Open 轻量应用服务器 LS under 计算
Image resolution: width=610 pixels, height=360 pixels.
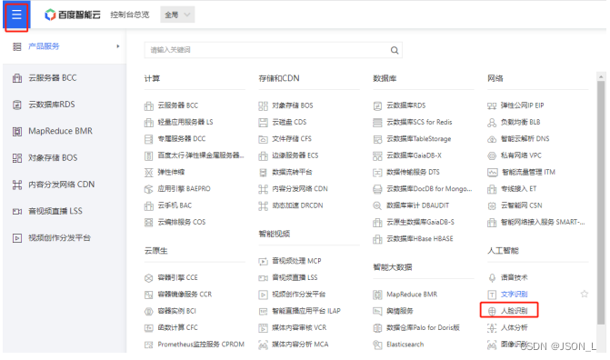pos(185,122)
